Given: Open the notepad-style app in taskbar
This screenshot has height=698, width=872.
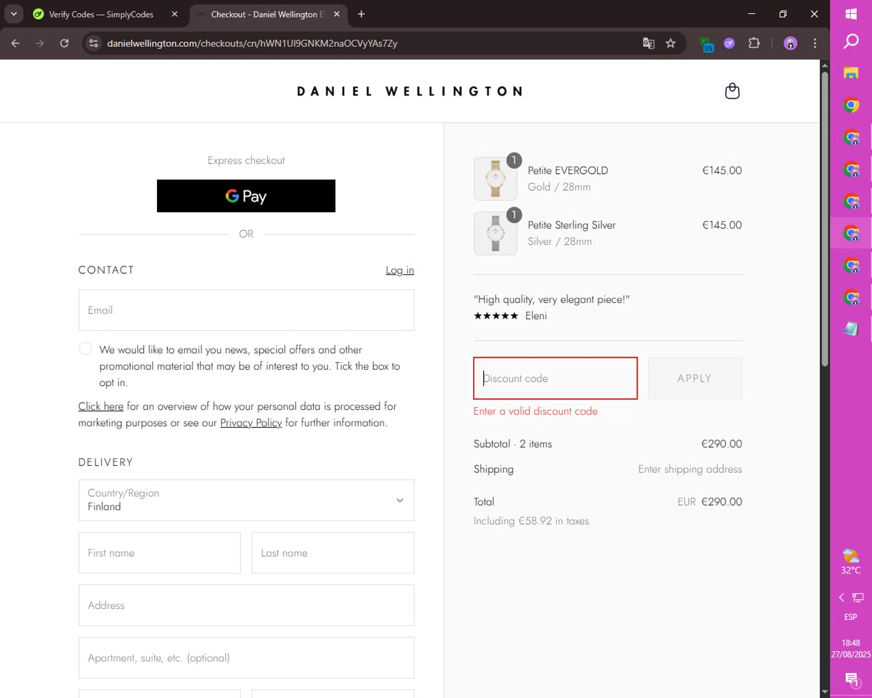Looking at the screenshot, I should pos(851,329).
